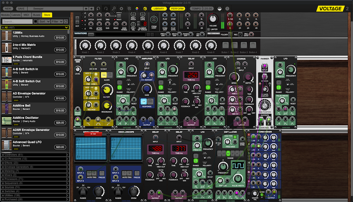This screenshot has width=353, height=202.
Task: Select the Amplifier Expo response
Action: [150, 102]
